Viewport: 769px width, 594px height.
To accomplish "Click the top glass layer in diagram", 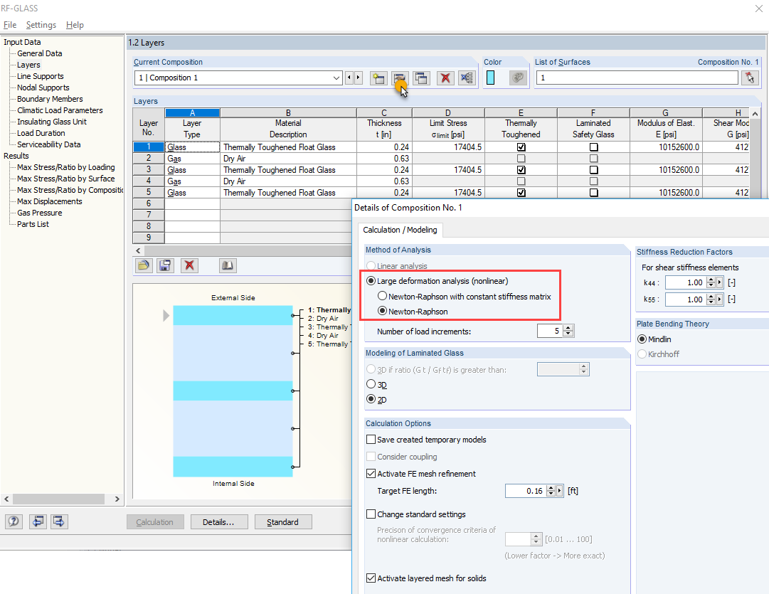I will pos(233,315).
